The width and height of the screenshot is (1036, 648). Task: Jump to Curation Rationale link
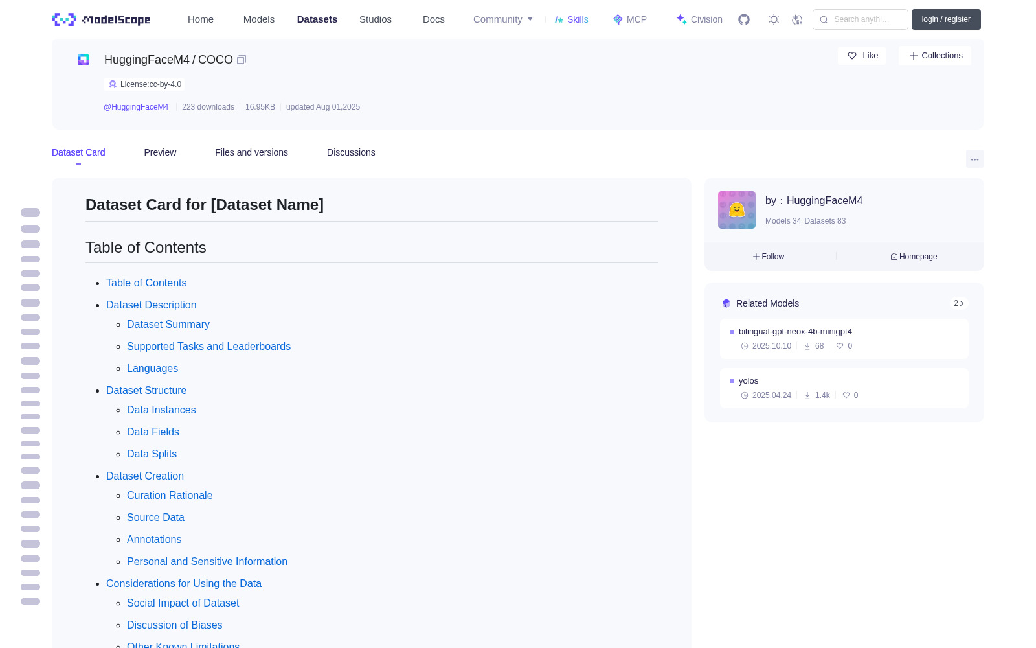pyautogui.click(x=170, y=495)
